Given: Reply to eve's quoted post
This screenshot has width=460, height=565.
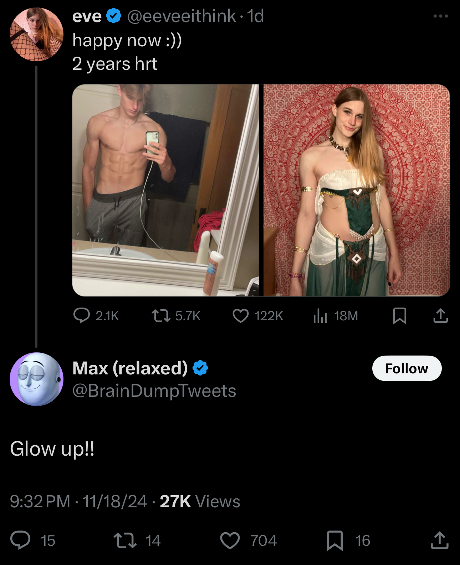Looking at the screenshot, I should point(82,316).
